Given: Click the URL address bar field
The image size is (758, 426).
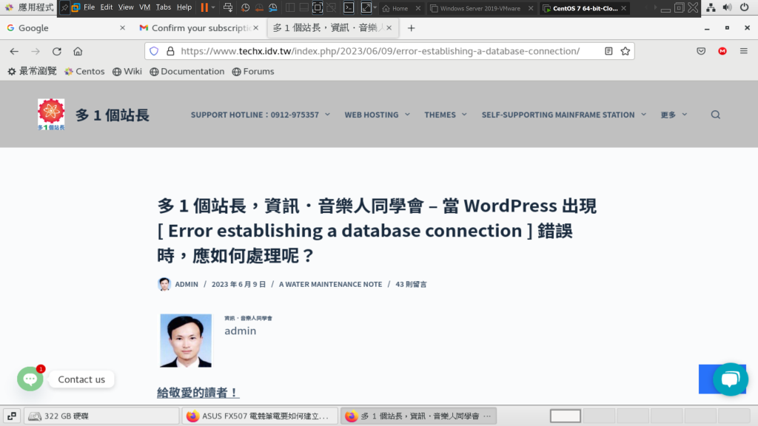Looking at the screenshot, I should (378, 51).
